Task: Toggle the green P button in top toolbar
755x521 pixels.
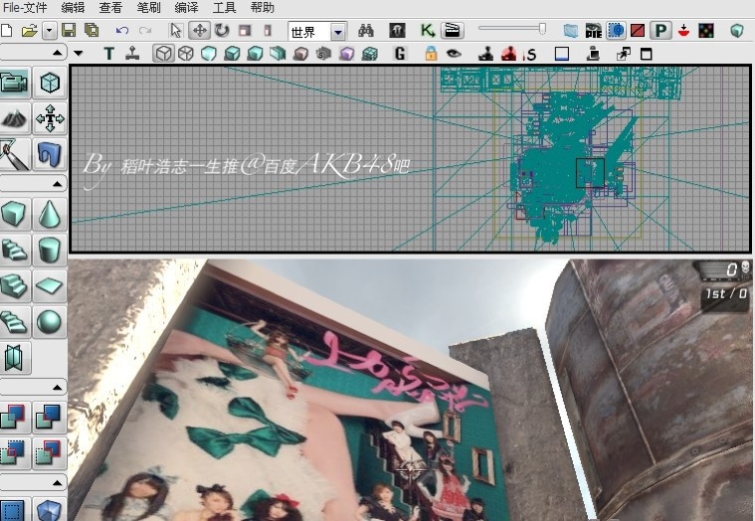Action: (661, 31)
